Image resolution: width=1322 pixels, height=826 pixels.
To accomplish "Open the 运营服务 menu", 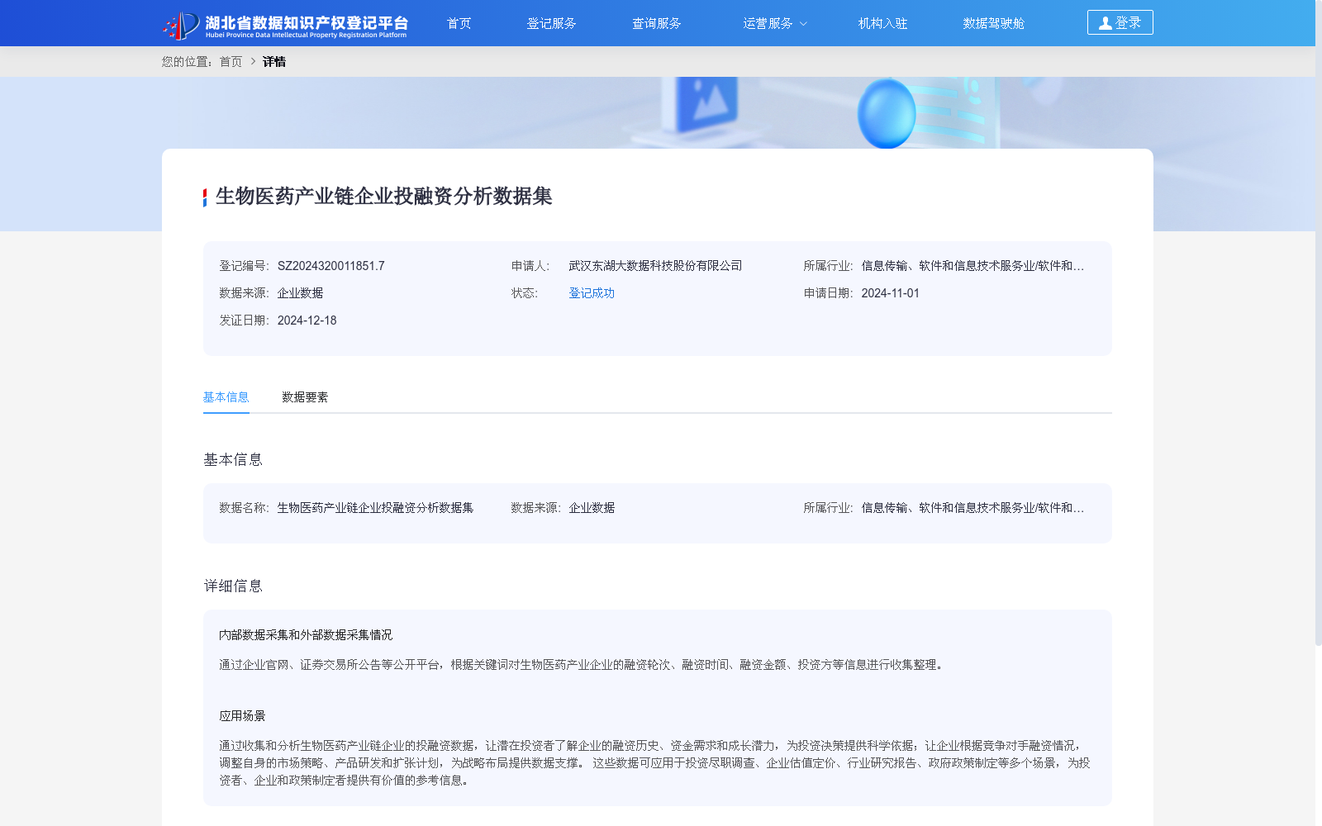I will [768, 23].
